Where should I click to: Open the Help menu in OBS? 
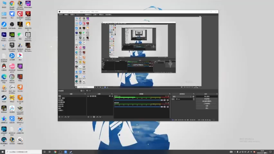101,15
